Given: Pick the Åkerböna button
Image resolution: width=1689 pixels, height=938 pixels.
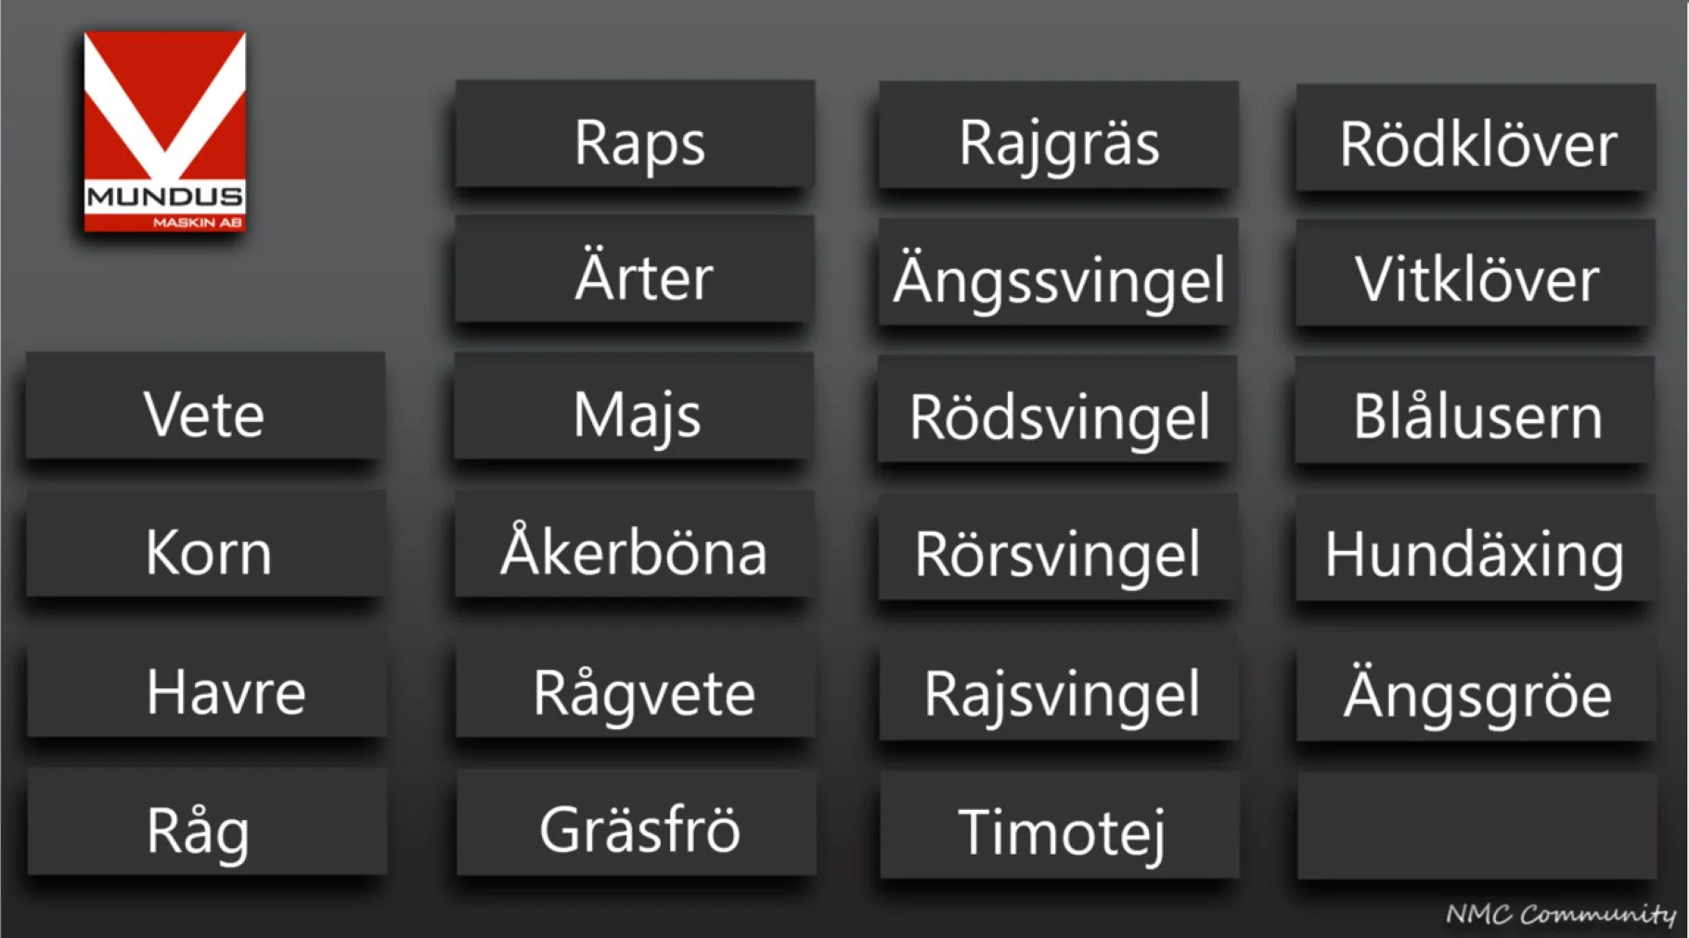Looking at the screenshot, I should [x=635, y=544].
